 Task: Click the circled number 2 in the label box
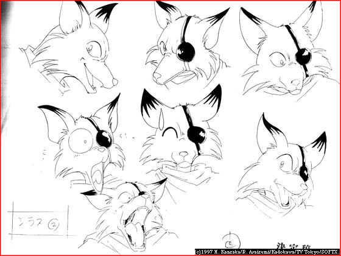pyautogui.click(x=54, y=225)
